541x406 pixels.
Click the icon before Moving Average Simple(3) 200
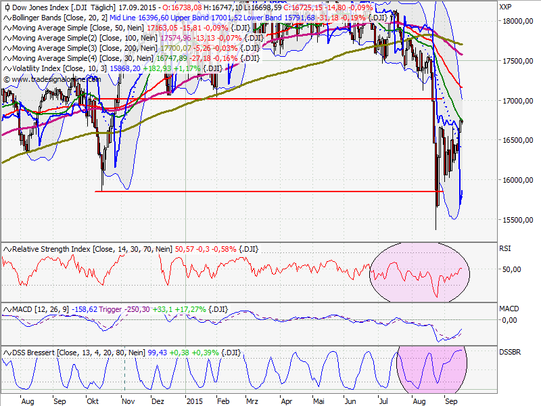coord(7,49)
